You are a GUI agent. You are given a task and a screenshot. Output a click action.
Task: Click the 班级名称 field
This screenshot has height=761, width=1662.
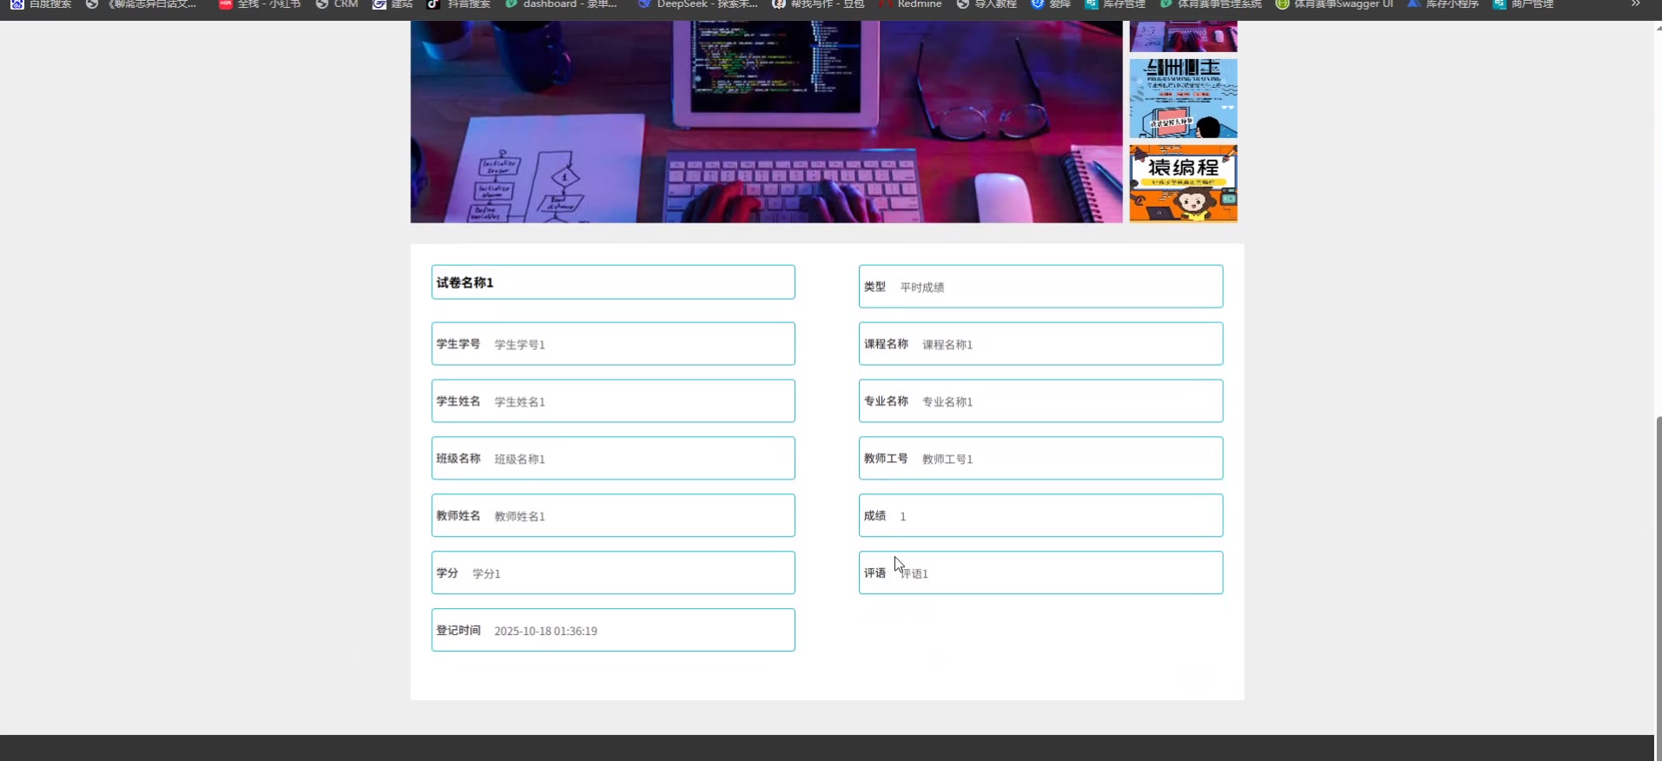613,459
